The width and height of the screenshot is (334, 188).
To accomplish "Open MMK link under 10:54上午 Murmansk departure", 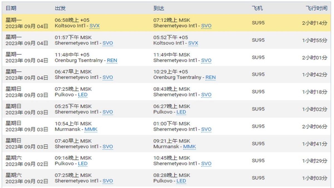I will (91, 129).
